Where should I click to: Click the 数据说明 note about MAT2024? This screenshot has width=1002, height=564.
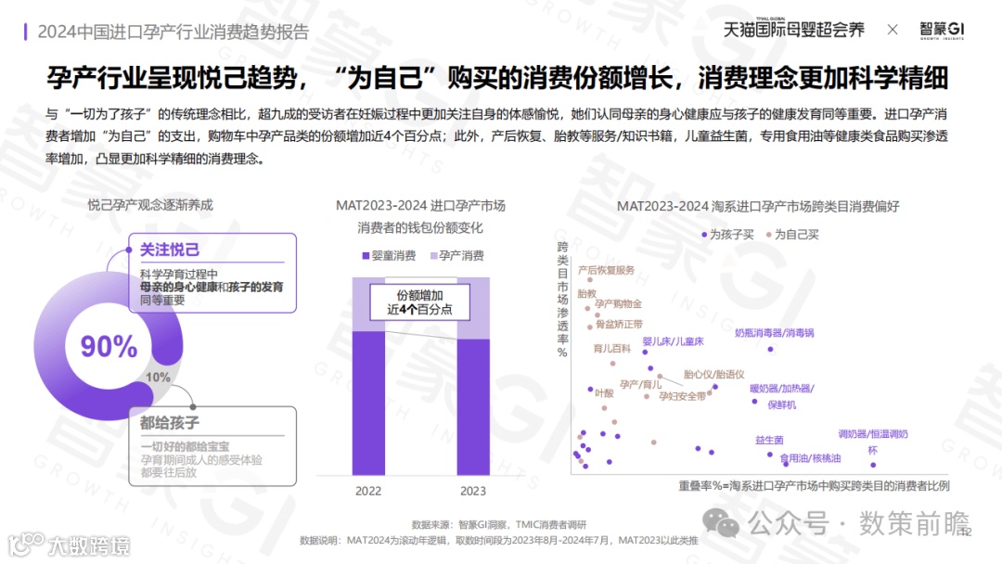(x=498, y=541)
